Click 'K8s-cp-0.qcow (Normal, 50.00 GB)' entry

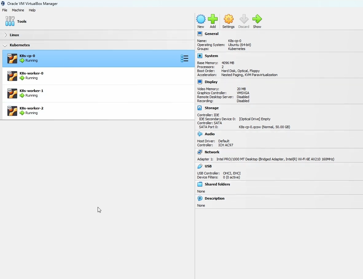(264, 127)
